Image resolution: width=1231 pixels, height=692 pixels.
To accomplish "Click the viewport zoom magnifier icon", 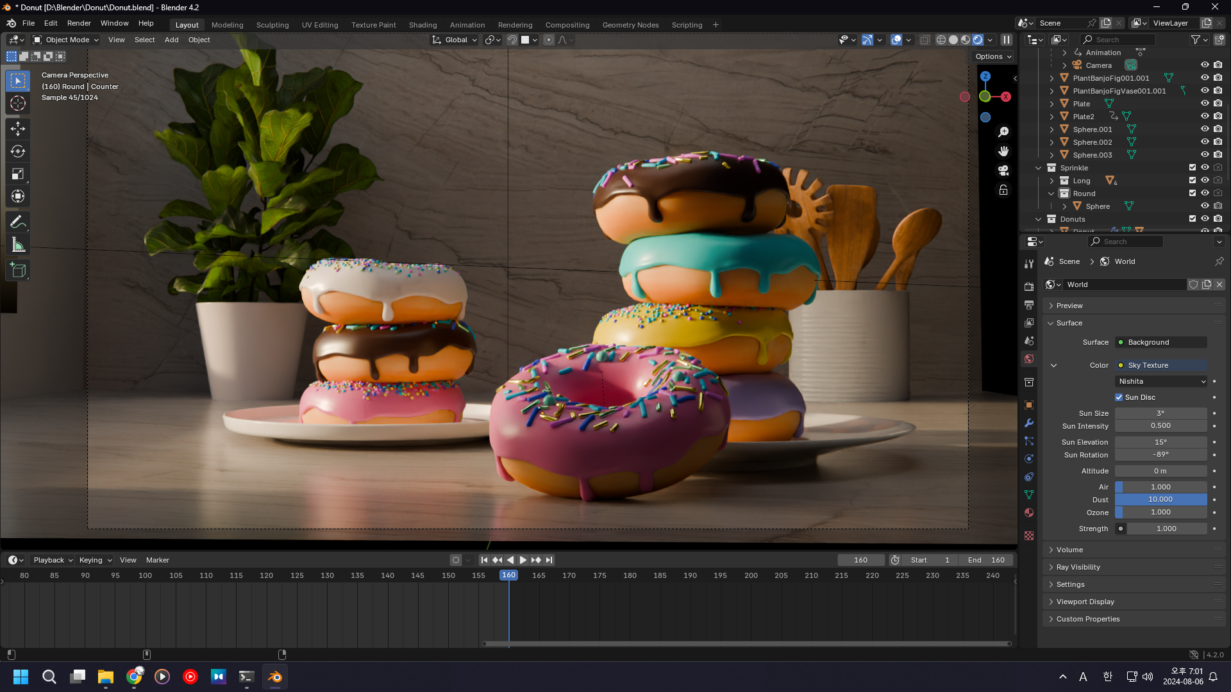I will click(x=1003, y=132).
